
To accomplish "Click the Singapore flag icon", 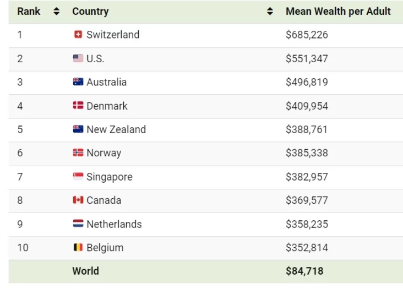I will 78,177.
